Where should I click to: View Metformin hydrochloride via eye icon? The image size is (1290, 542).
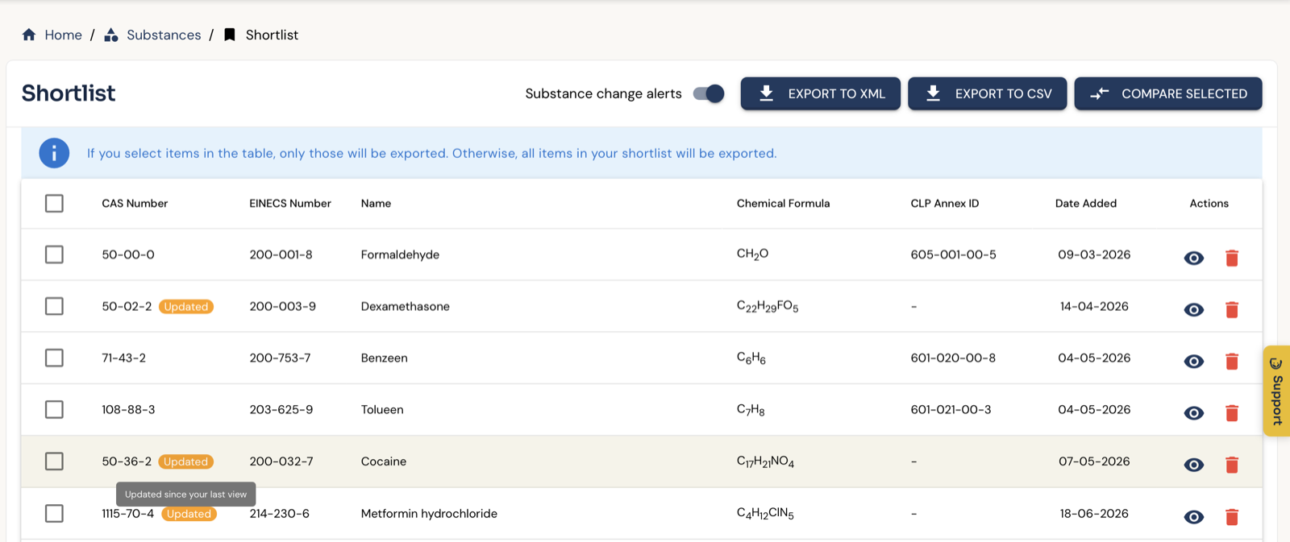(x=1194, y=517)
